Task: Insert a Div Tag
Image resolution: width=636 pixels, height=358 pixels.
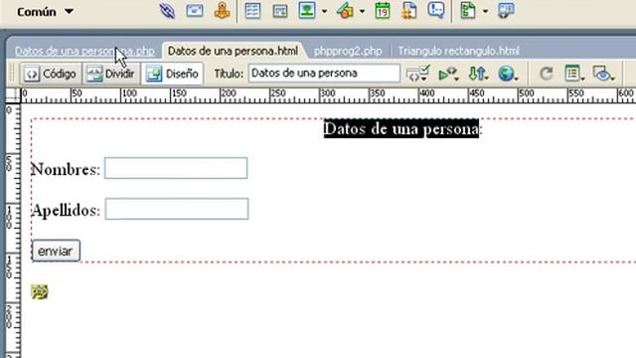Action: 280,10
